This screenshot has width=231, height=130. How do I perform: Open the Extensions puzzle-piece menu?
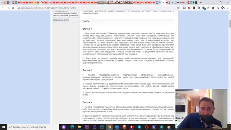(213, 8)
